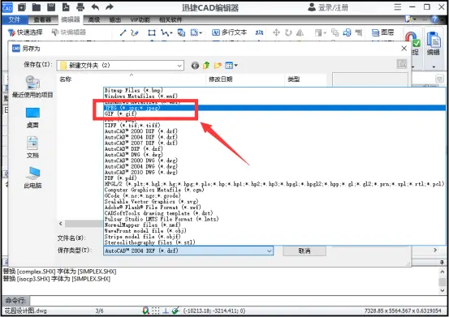449x317 pixels.
Task: Click the save floppy disk icon
Action: coord(51,7)
